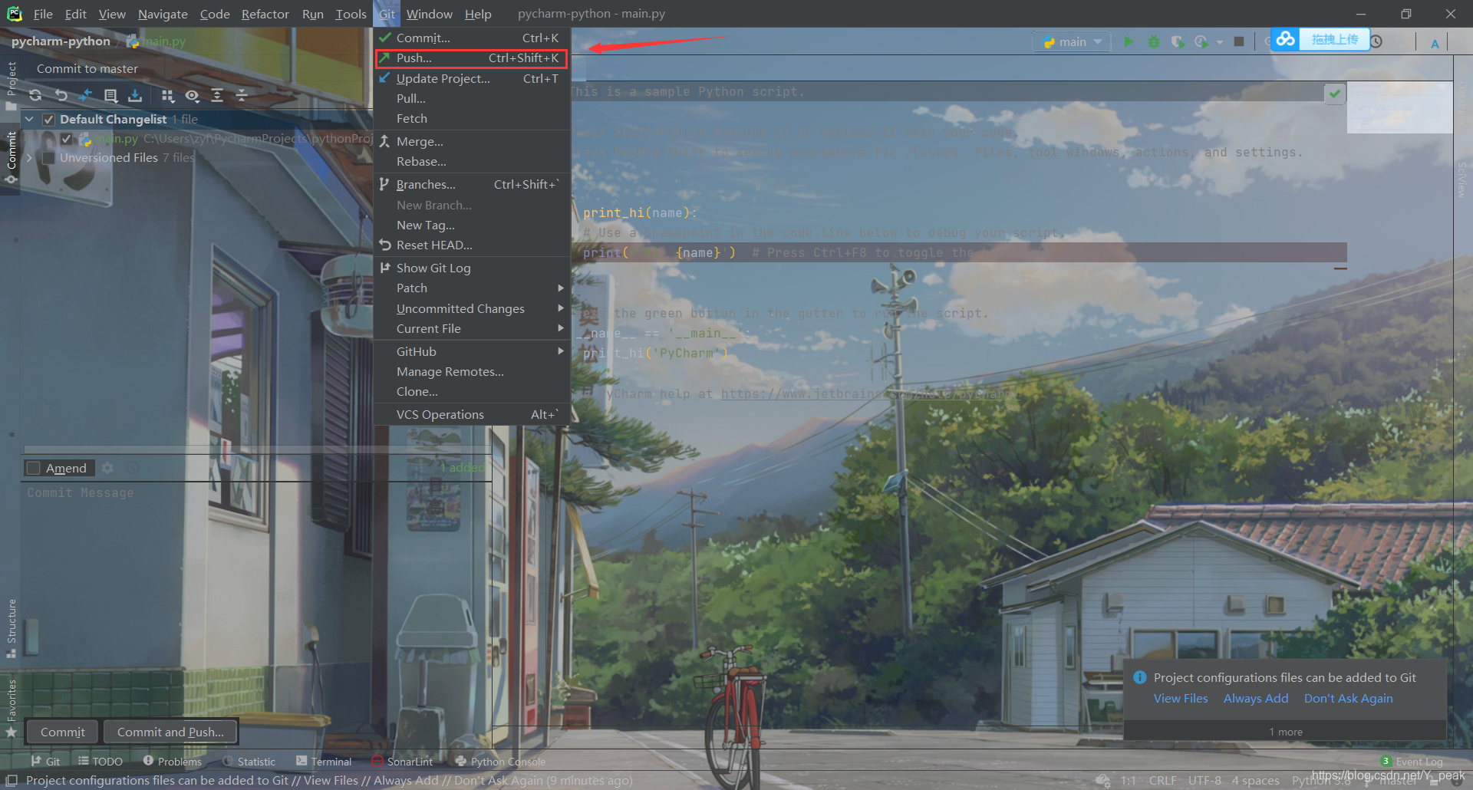Open the Refactor menu in the menu bar
Viewport: 1473px width, 790px height.
point(265,14)
